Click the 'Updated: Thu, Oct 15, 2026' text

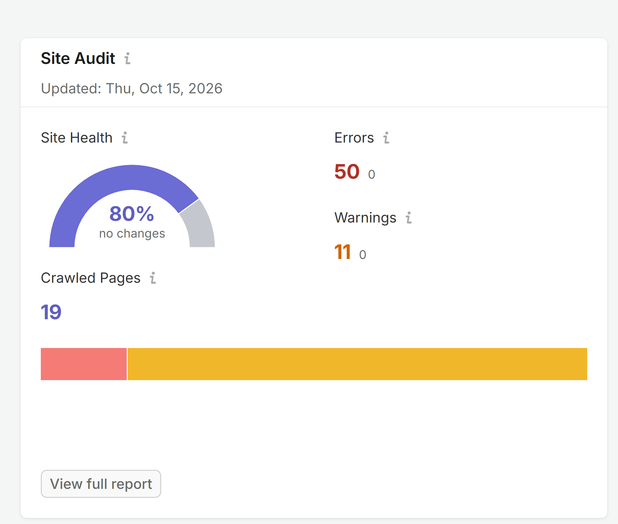tap(131, 89)
